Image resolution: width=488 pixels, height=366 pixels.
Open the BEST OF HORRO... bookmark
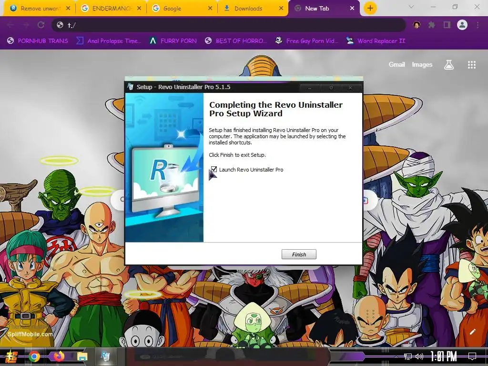[x=236, y=41]
